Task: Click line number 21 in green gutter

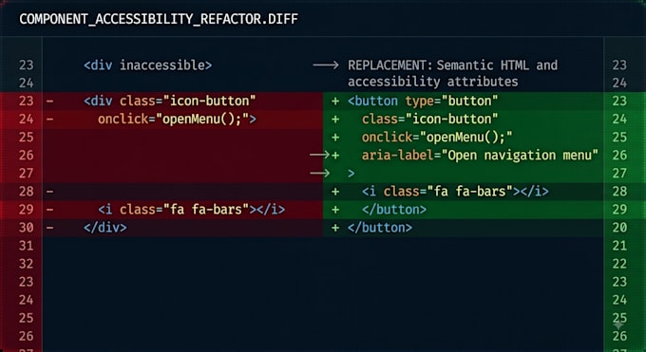Action: [x=619, y=246]
